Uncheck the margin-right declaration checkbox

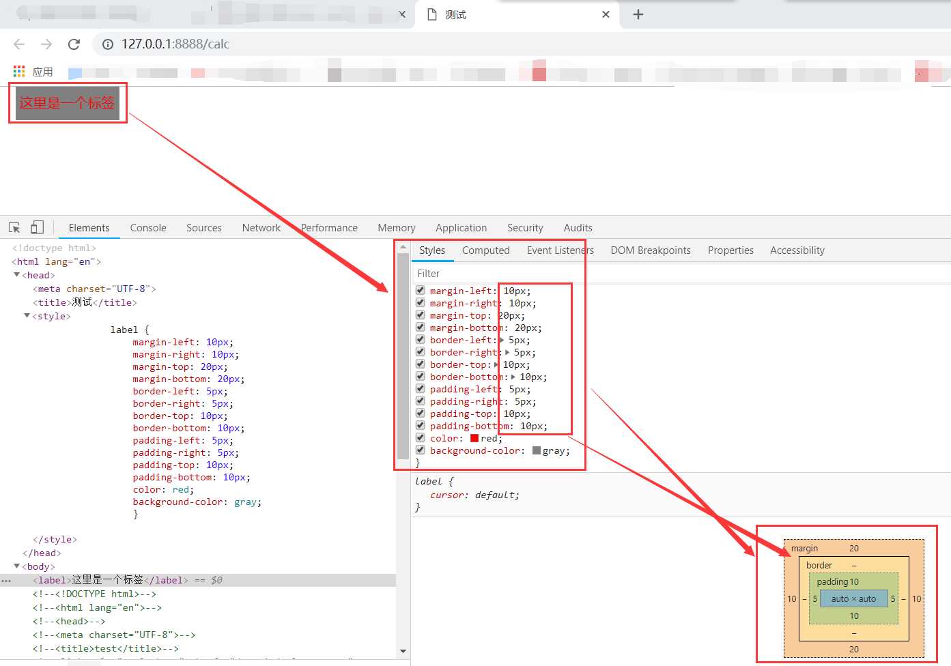pos(421,302)
